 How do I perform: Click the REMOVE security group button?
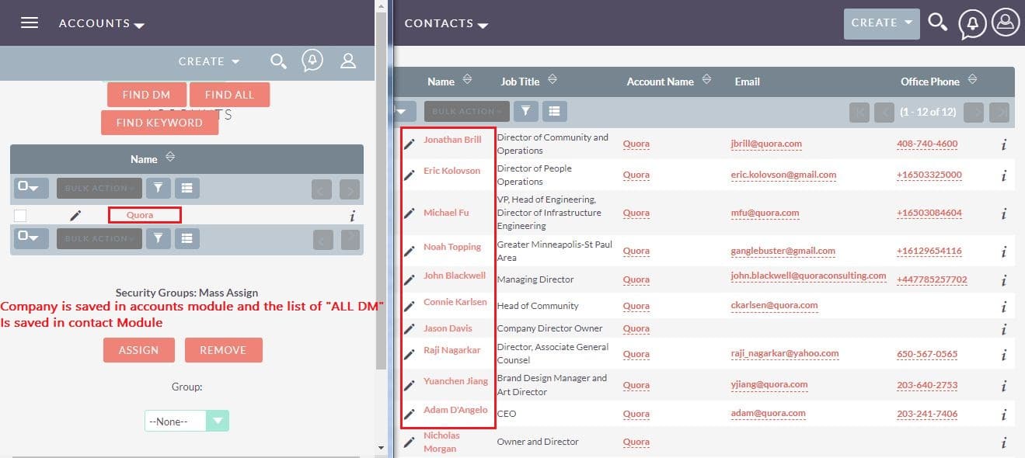223,350
